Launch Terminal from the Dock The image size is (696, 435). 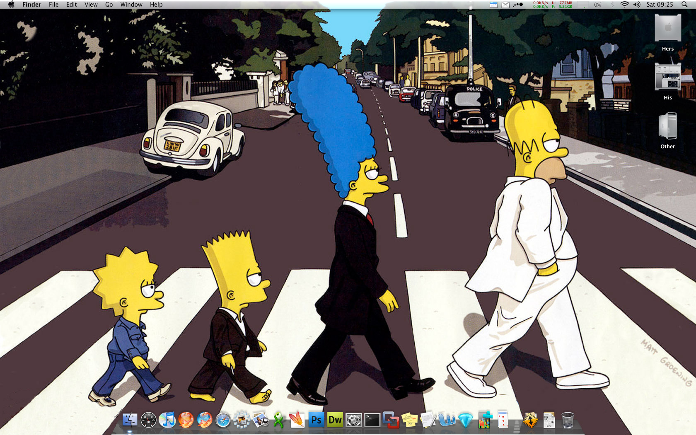pos(372,420)
